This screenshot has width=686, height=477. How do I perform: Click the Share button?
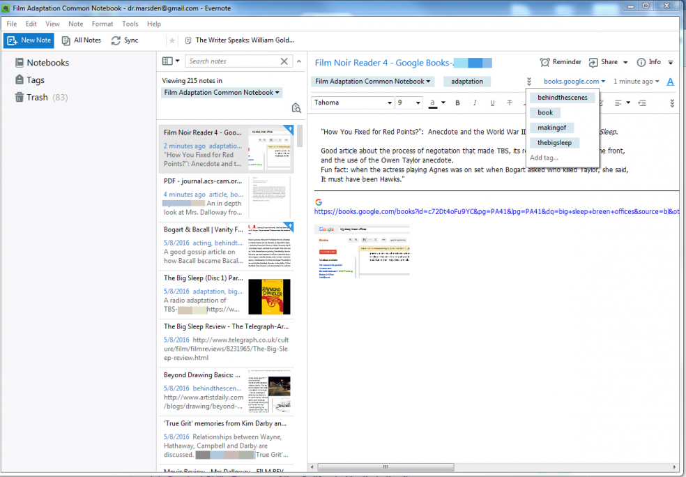(x=603, y=62)
